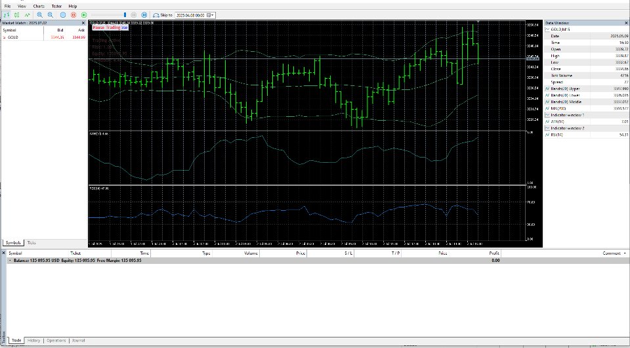Click the Bands(20) Middle indicator icon

click(547, 102)
